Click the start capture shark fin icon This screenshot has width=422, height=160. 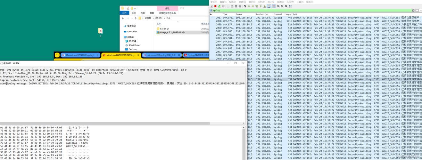point(211,6)
